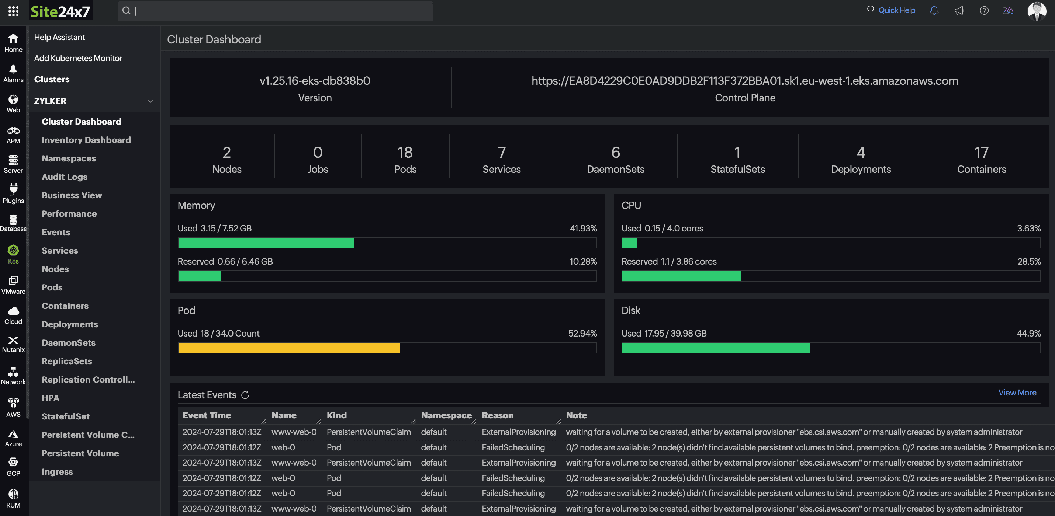Click the notifications bell icon

click(934, 11)
